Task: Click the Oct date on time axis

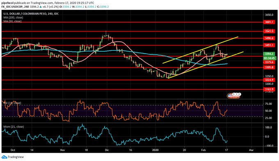Action: pyautogui.click(x=13, y=150)
